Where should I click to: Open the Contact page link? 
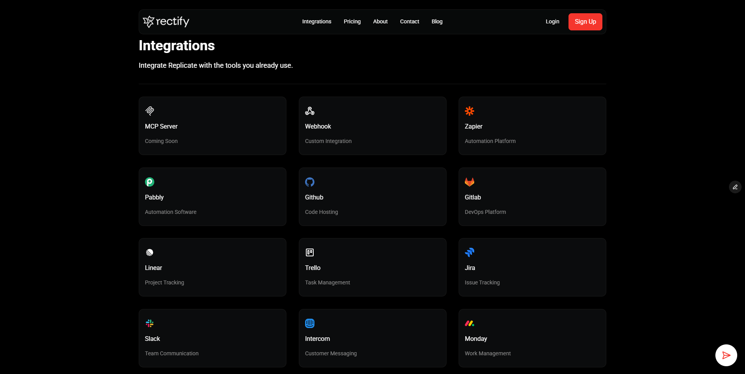coord(410,22)
